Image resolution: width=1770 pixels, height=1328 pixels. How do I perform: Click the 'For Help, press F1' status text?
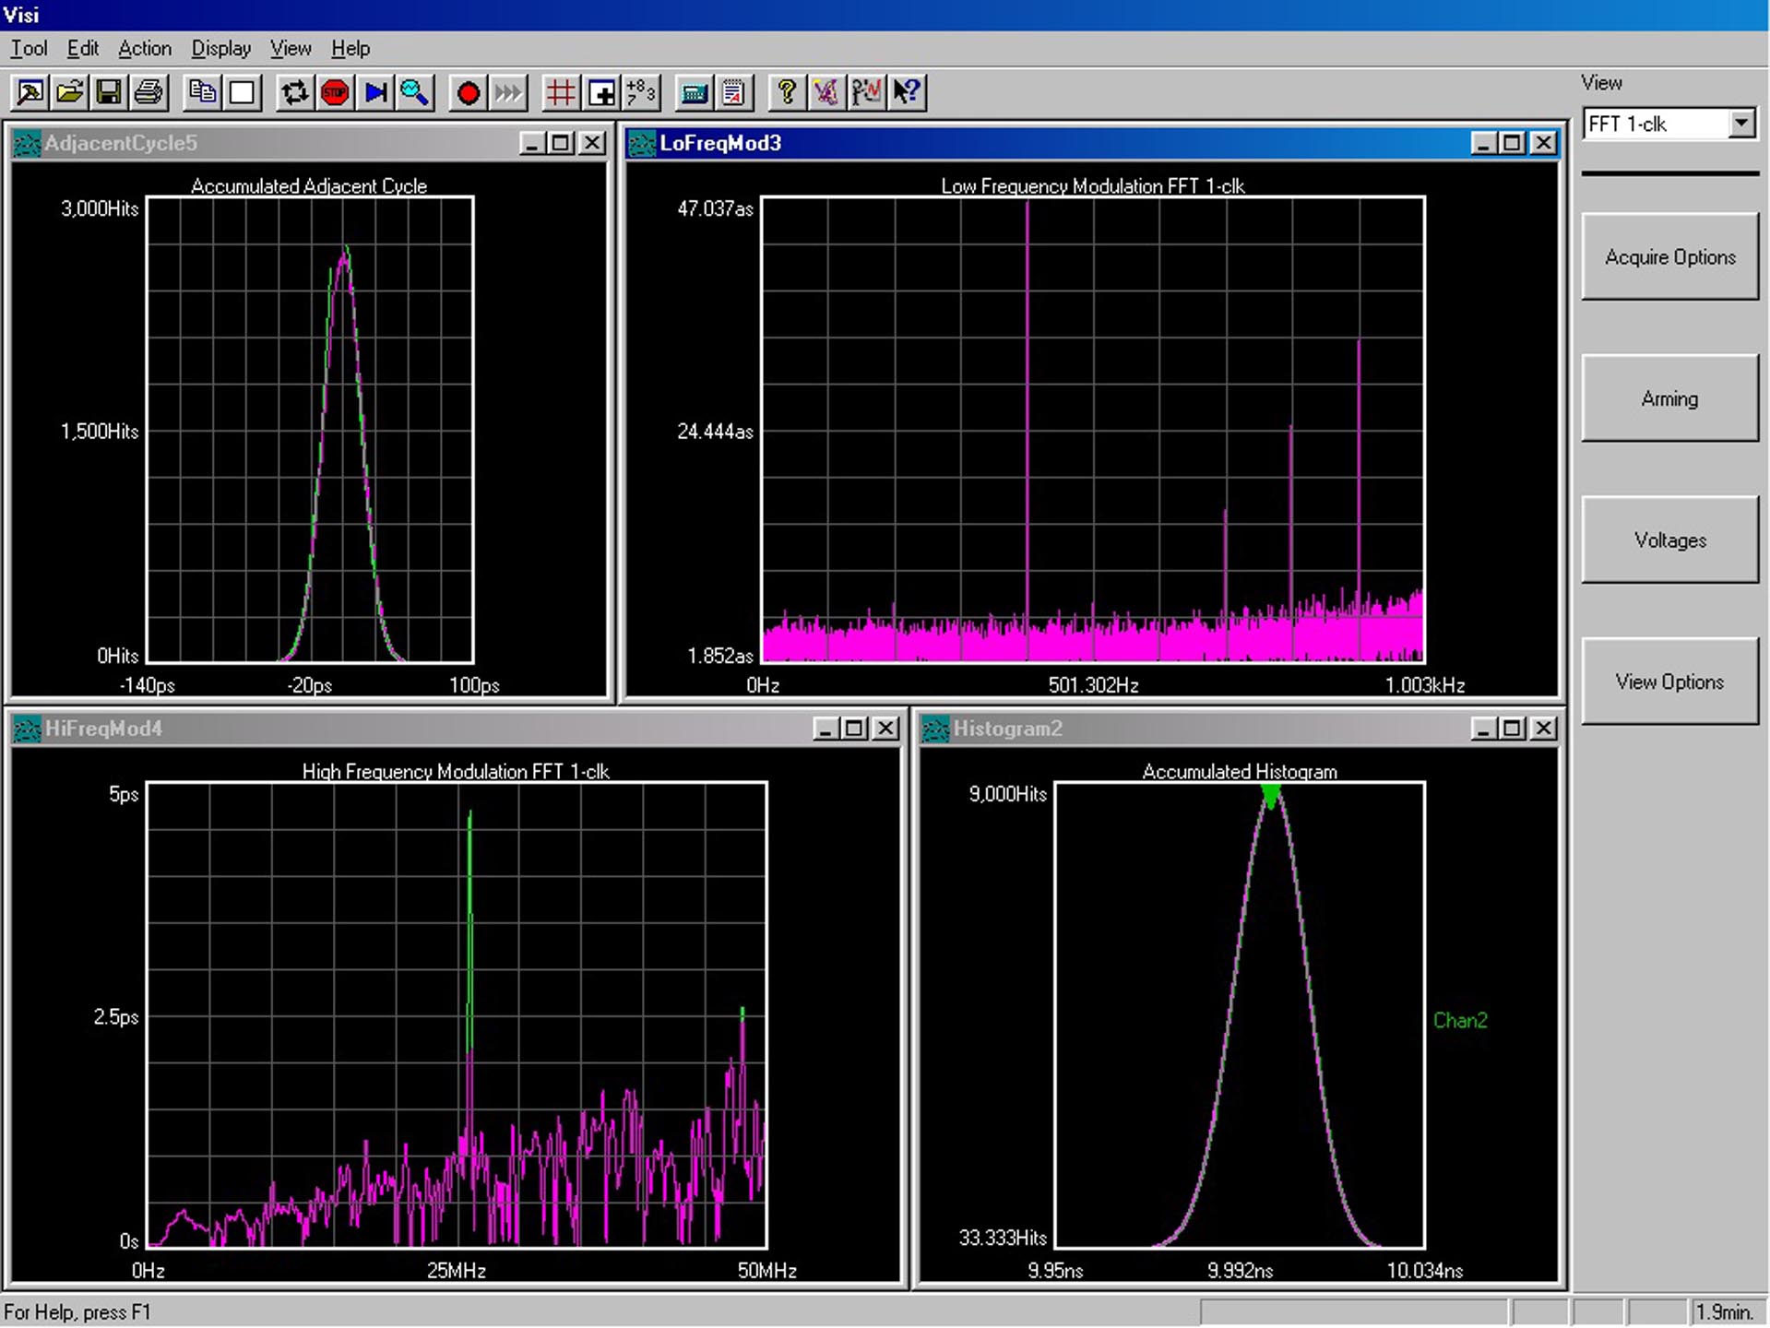pos(77,1311)
